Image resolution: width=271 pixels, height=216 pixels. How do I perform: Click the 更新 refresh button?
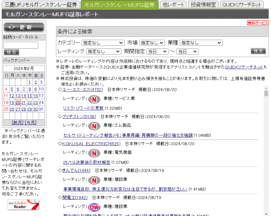point(24,27)
